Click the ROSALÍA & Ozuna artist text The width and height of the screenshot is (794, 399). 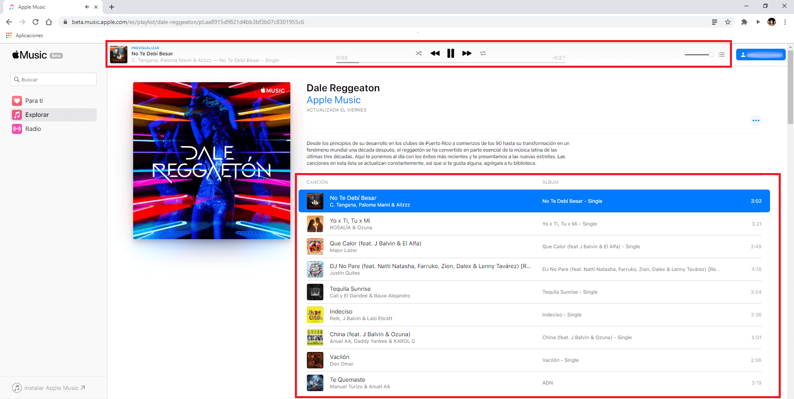[351, 228]
